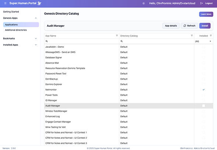This screenshot has height=150, width=217.
Task: Toggle the Absence Mail installed checkbox
Action: pos(204,63)
